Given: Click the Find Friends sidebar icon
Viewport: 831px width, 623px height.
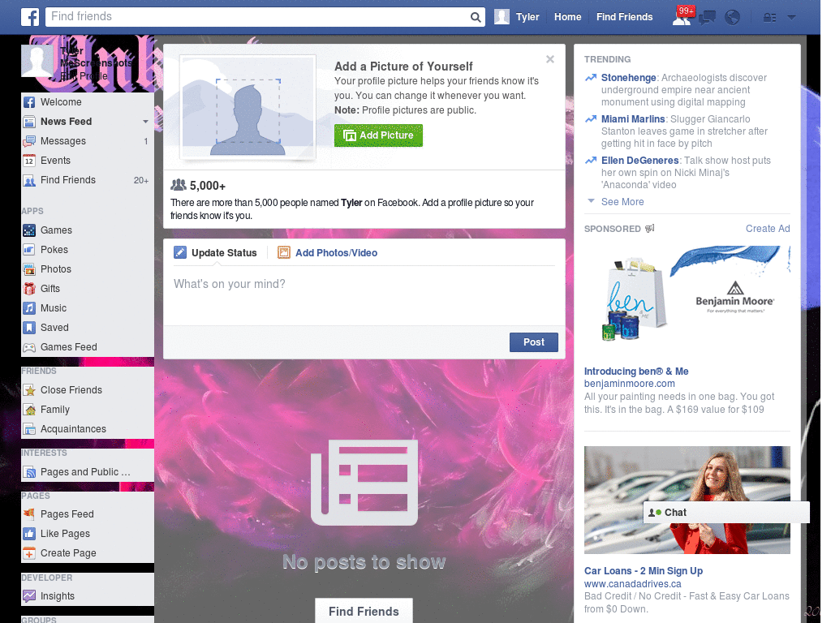Looking at the screenshot, I should click(x=29, y=180).
